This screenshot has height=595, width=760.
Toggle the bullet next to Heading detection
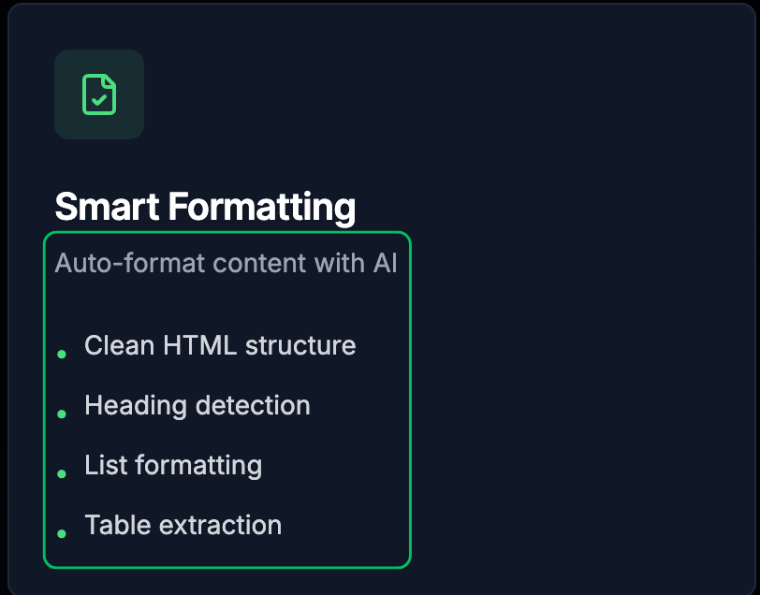pos(62,414)
